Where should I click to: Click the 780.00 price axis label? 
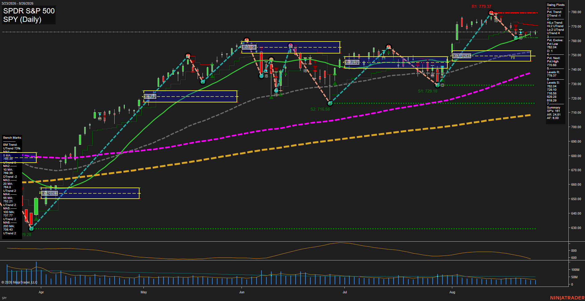[x=576, y=12]
